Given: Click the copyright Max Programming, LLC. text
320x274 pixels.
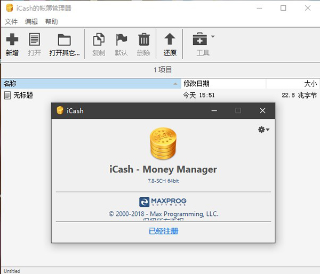Looking at the screenshot, I should coord(164,214).
